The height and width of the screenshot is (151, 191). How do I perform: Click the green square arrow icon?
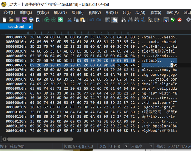coord(60,20)
